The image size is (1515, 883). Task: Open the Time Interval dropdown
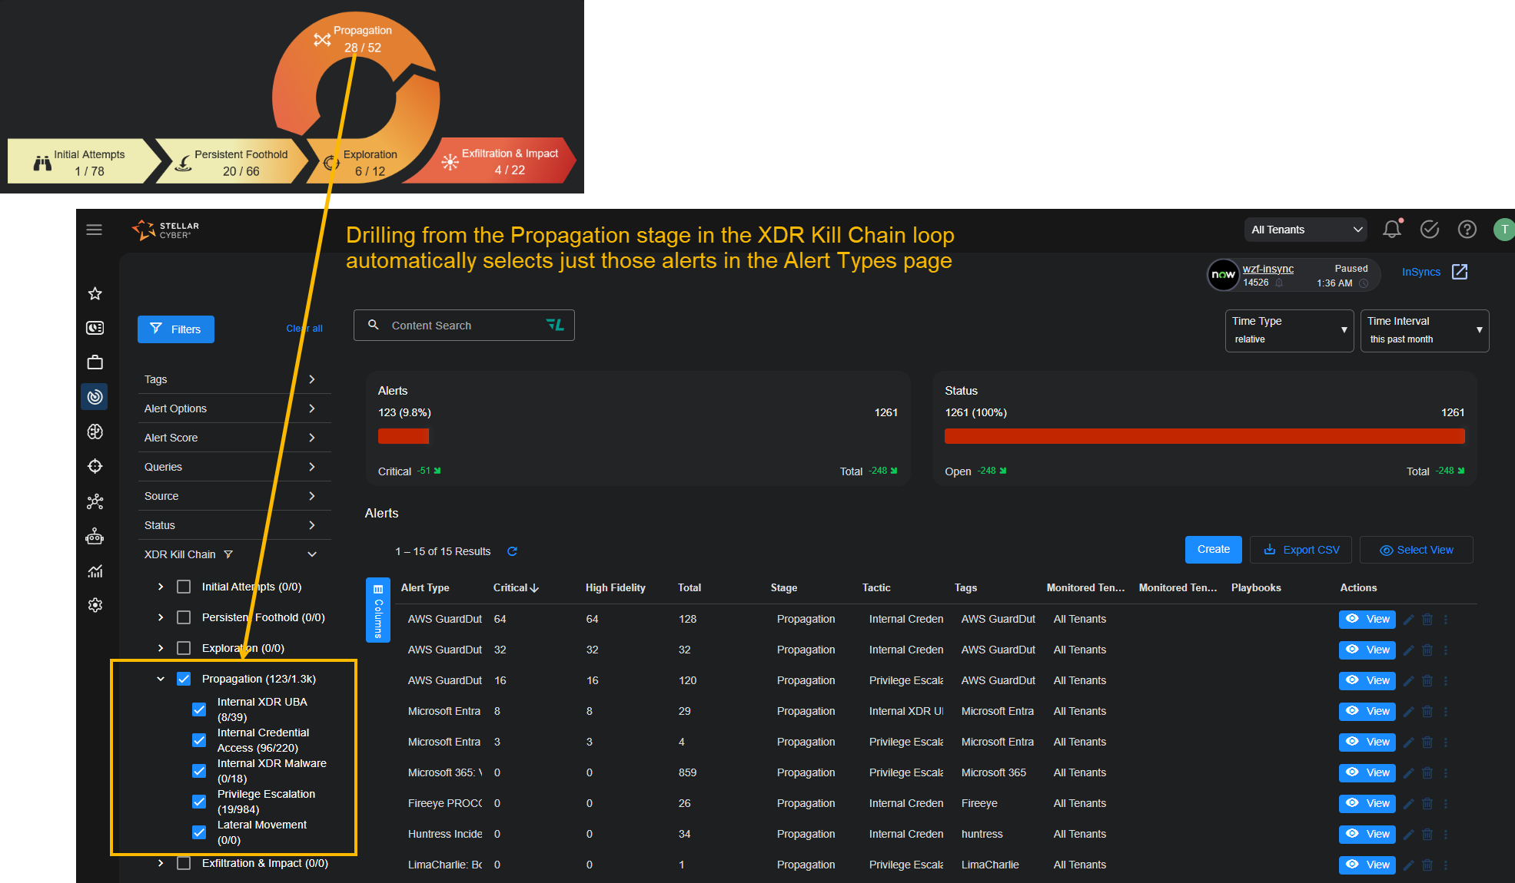point(1424,330)
